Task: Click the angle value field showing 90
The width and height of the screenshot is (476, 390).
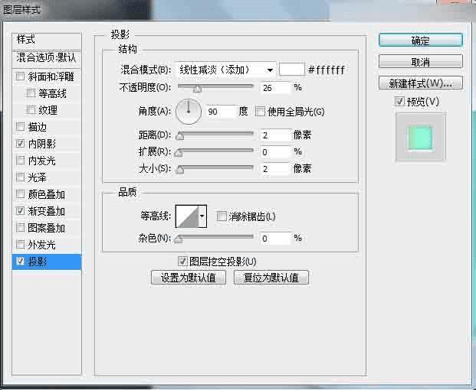Action: [x=221, y=112]
